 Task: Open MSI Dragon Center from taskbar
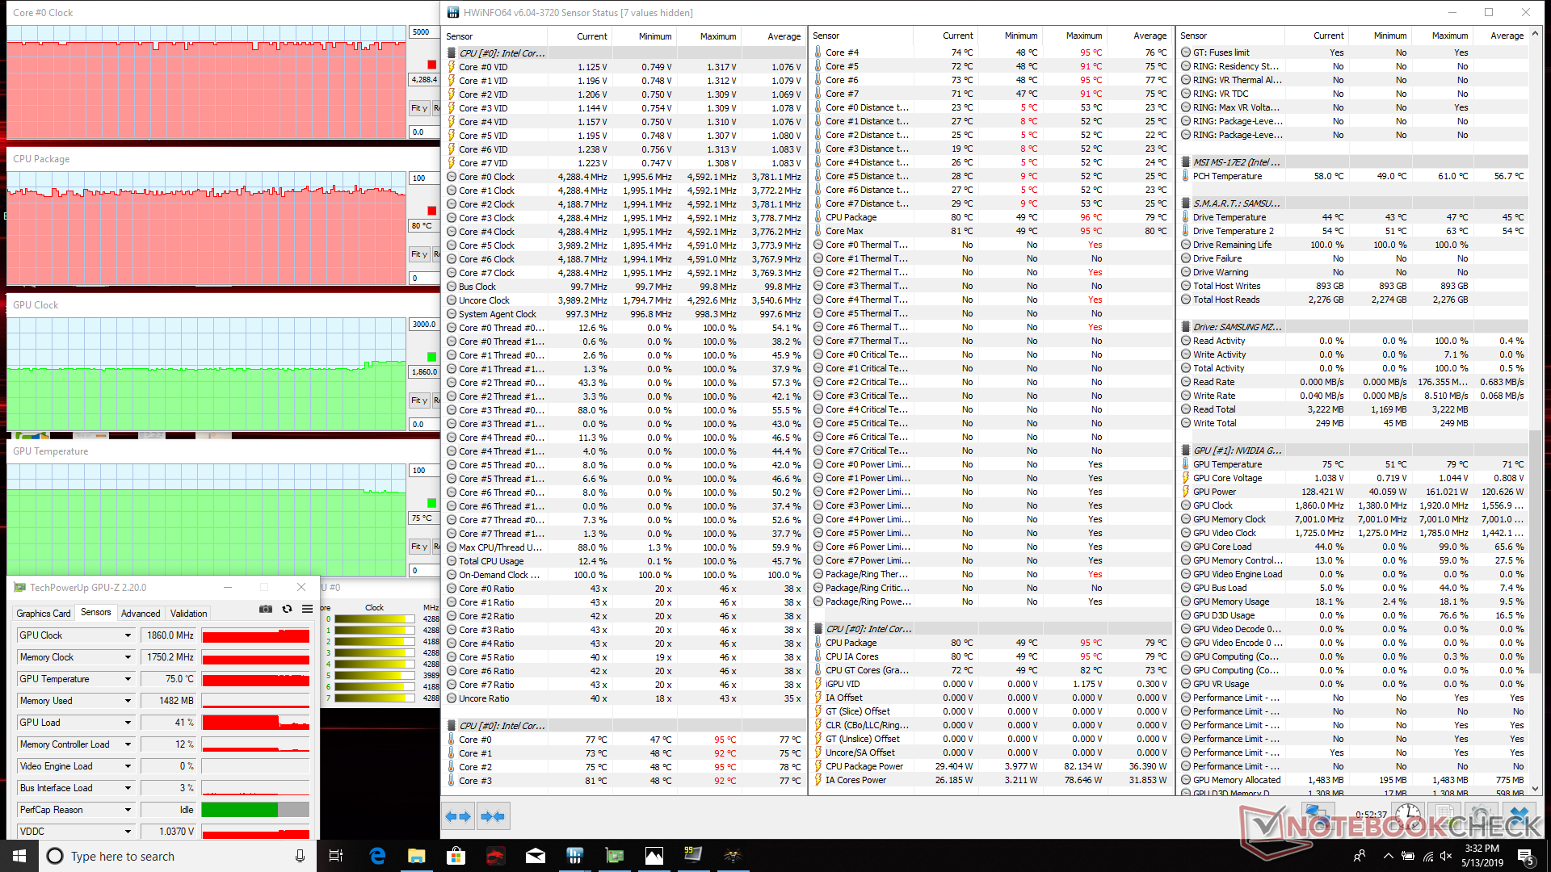tap(496, 856)
